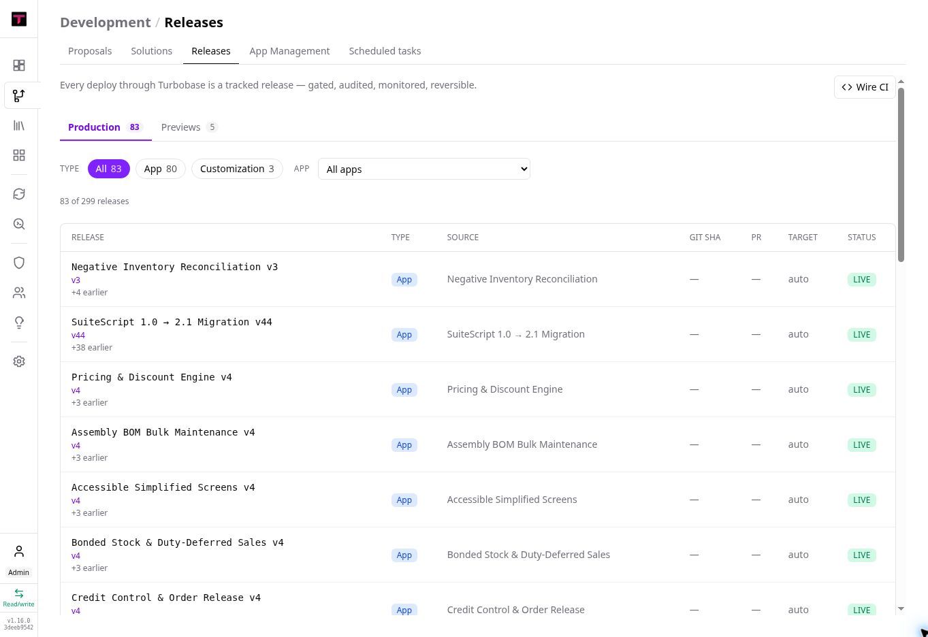Expand +3 earlier under Assembly BOM Bulk Maintenance
The image size is (928, 637).
(x=90, y=458)
